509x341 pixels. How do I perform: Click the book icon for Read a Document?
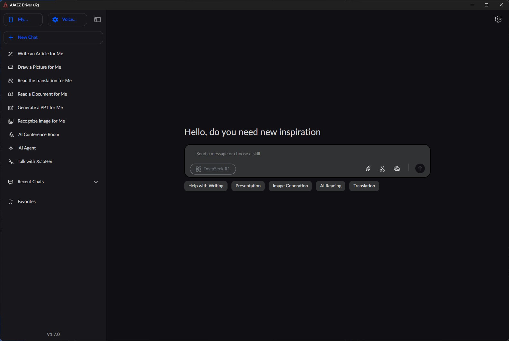coord(11,94)
